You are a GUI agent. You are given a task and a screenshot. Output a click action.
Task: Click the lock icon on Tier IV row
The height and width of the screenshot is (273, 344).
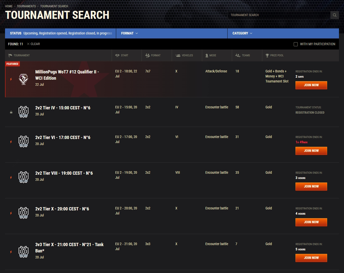[x=11, y=112]
